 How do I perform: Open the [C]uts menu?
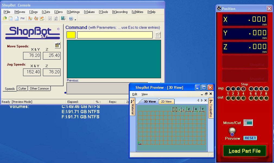(x=46, y=12)
